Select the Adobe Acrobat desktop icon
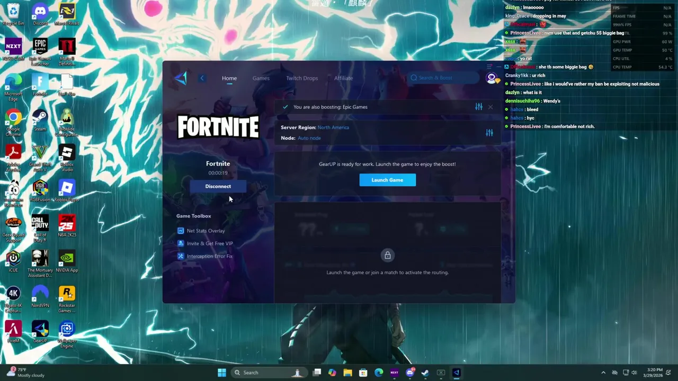The image size is (678, 381). pos(13,158)
